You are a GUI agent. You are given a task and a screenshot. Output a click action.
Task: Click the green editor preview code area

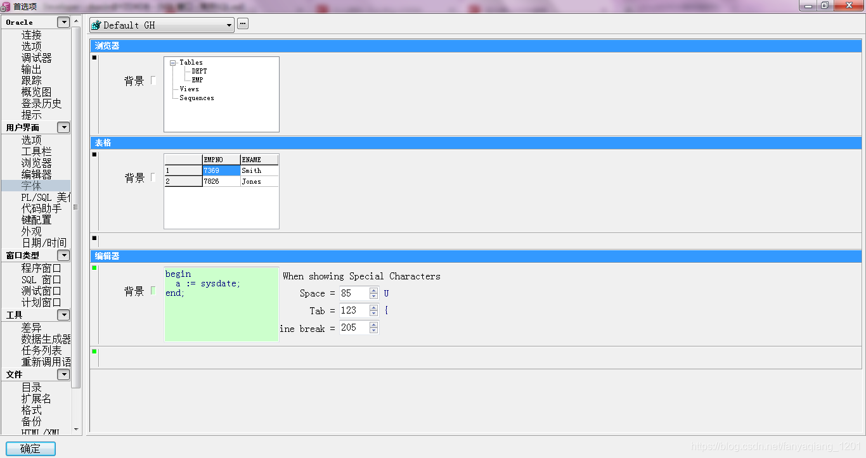[x=221, y=305]
